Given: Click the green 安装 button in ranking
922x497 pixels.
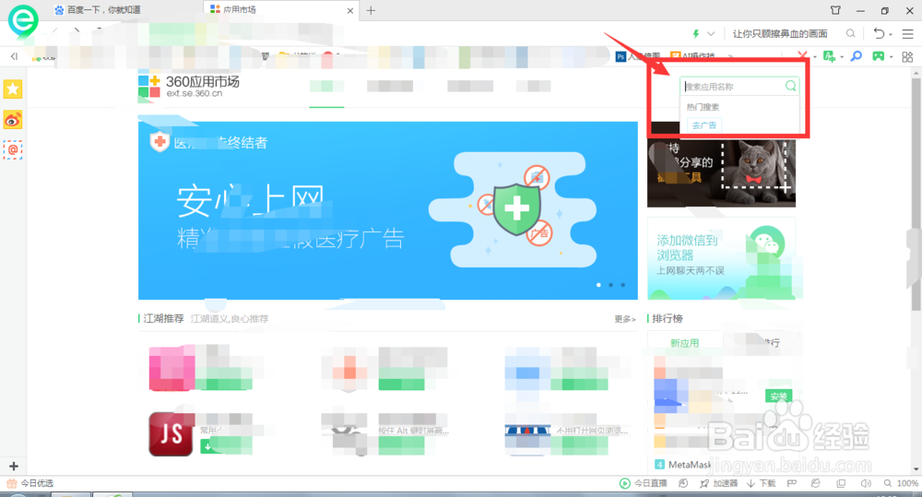Looking at the screenshot, I should pyautogui.click(x=778, y=396).
